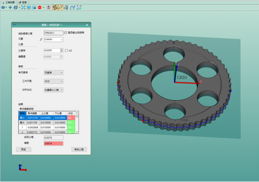Click the red NG status cell
Viewport: 259px width, 182px height.
(x=71, y=118)
